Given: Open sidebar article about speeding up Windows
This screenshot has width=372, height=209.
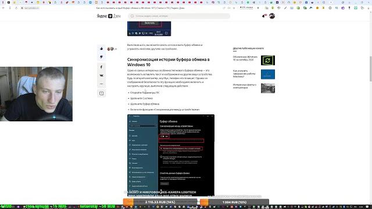Looking at the screenshot, I should pyautogui.click(x=244, y=74).
